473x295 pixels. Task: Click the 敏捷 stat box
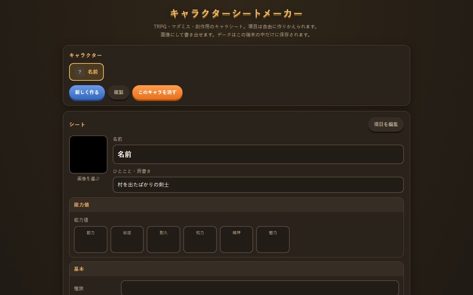tap(127, 240)
